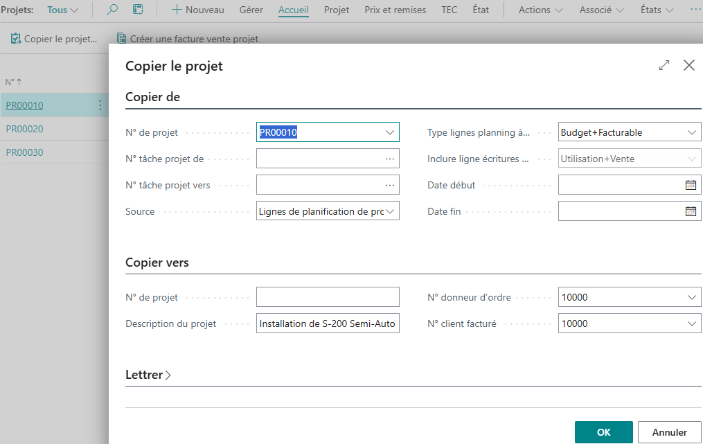Open the Source dropdown
703x444 pixels.
pyautogui.click(x=390, y=211)
